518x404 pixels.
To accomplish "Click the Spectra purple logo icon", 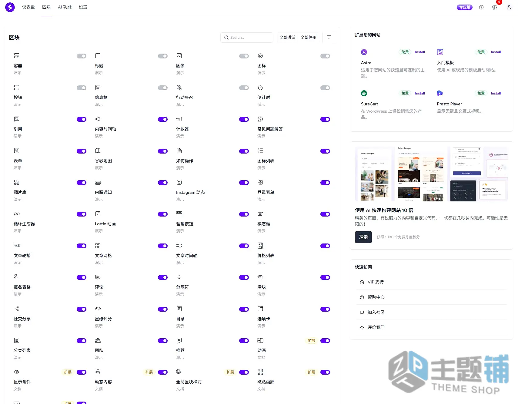I will point(10,7).
